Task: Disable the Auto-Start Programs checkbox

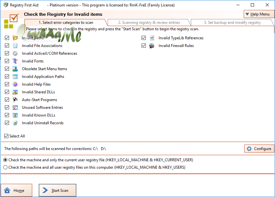Action: coord(7,100)
